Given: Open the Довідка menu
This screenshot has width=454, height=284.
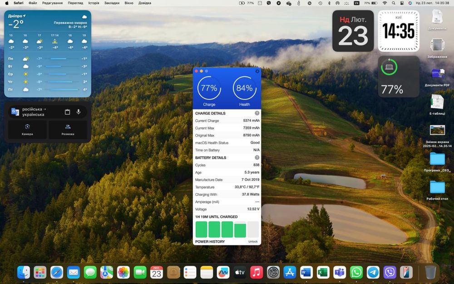Looking at the screenshot, I should [x=145, y=3].
